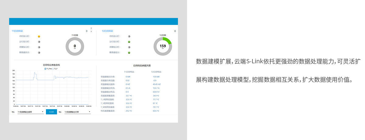Toggle T1_Freq series in chart legend

(48, 69)
